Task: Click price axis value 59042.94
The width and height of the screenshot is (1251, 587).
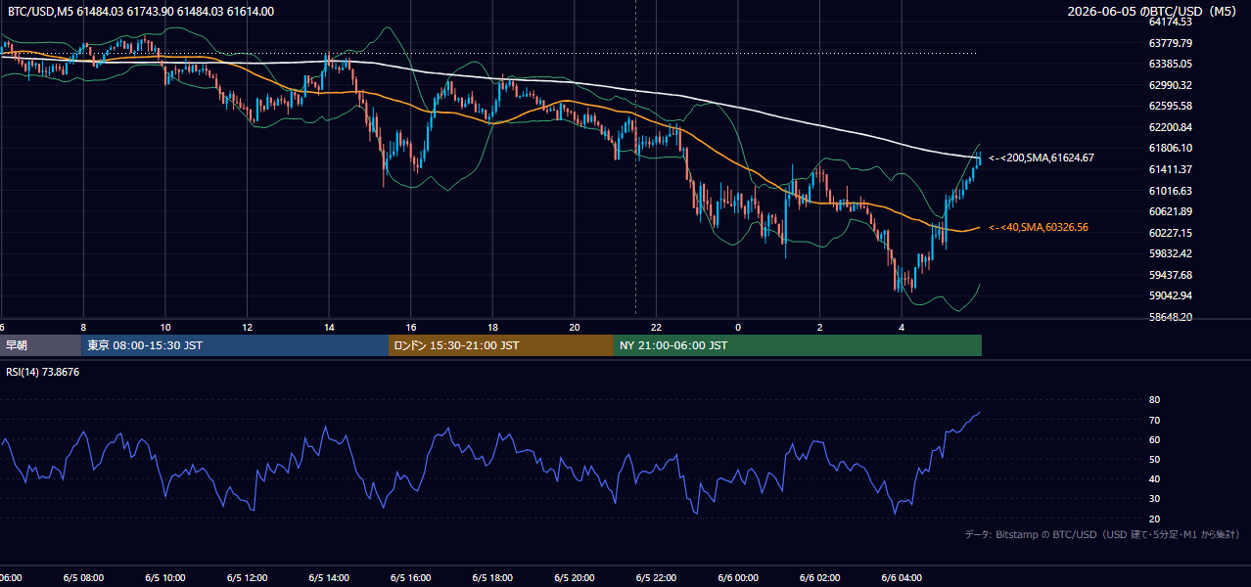Action: tap(1171, 295)
